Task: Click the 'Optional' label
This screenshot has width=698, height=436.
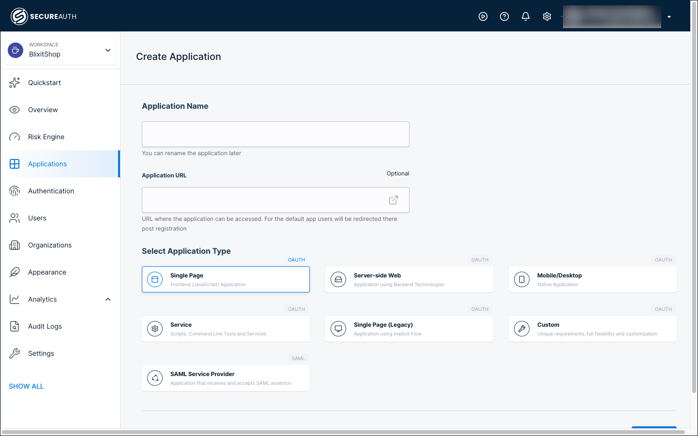Action: pos(398,174)
